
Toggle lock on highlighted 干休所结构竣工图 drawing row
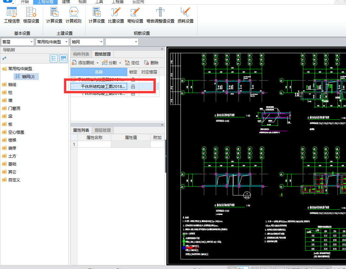point(133,86)
